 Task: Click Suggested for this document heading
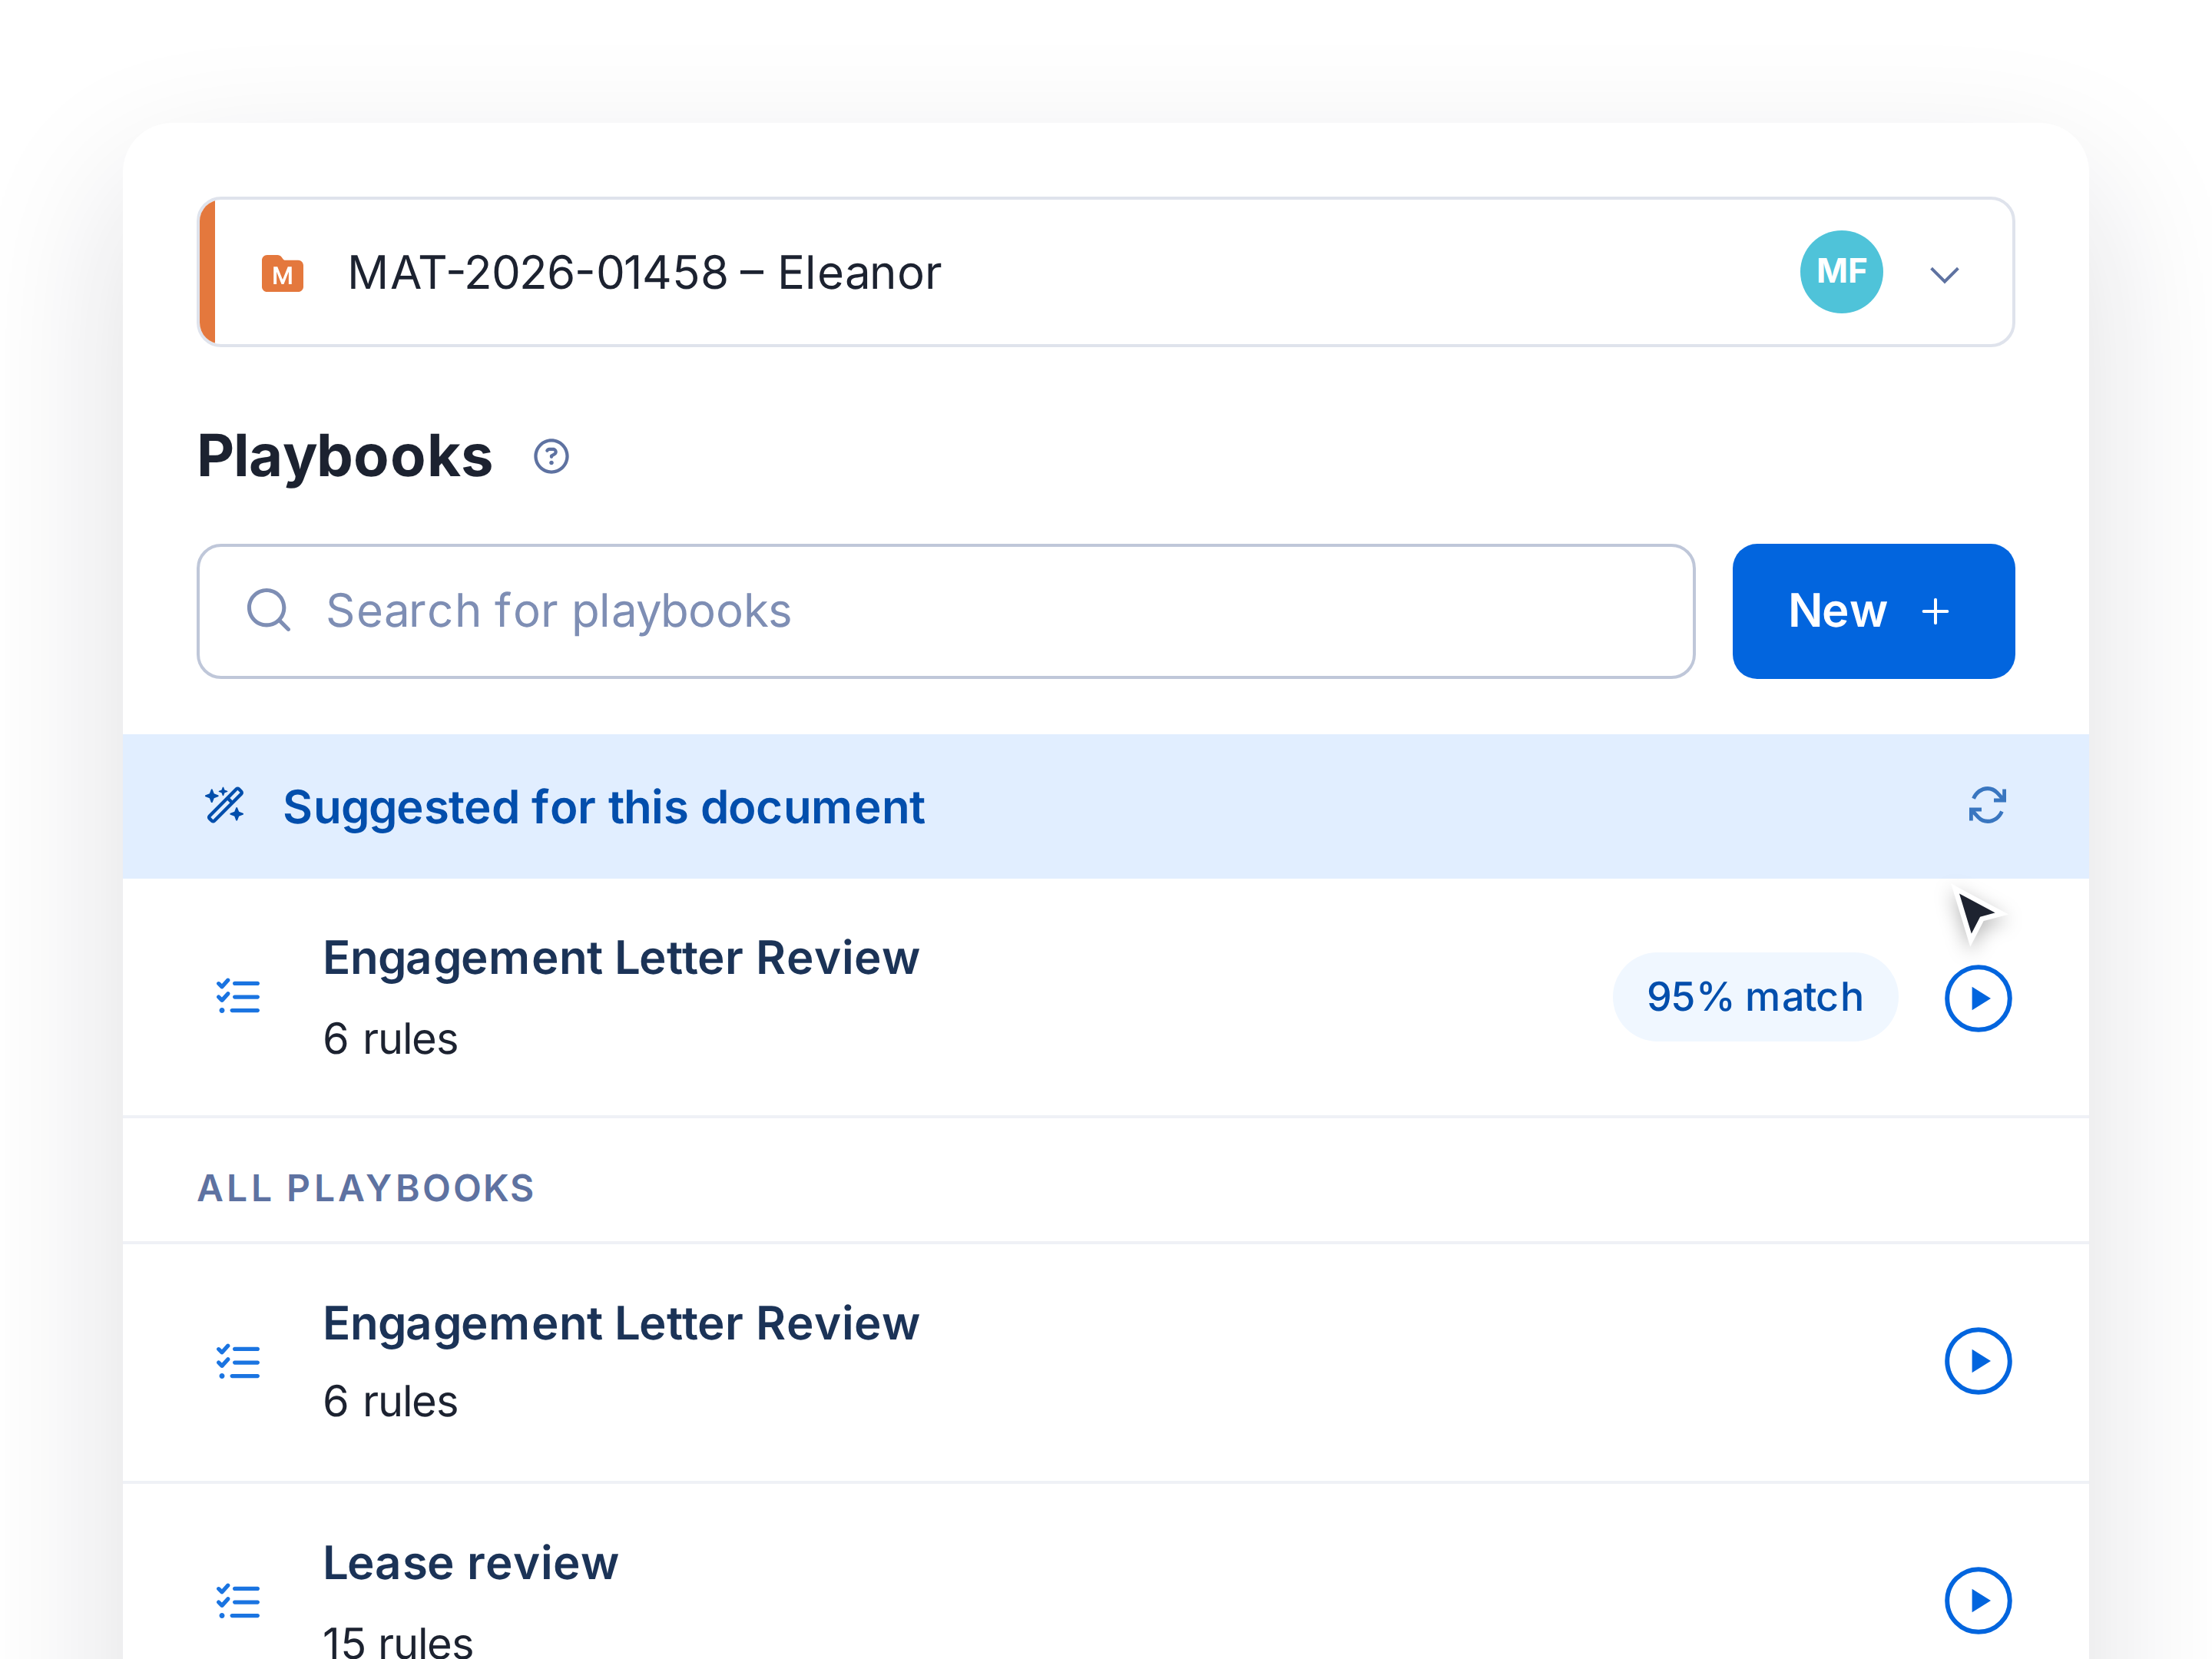click(603, 807)
